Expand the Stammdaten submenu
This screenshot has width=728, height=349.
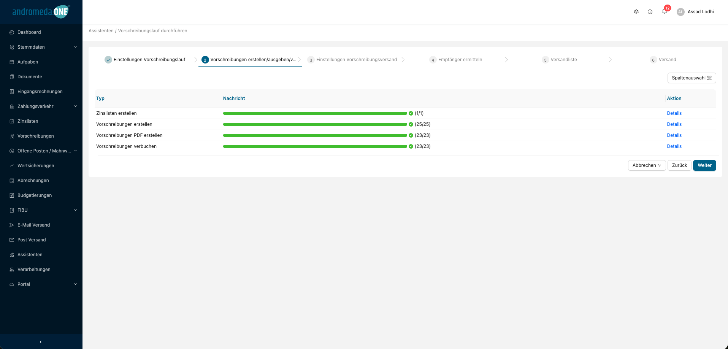75,47
